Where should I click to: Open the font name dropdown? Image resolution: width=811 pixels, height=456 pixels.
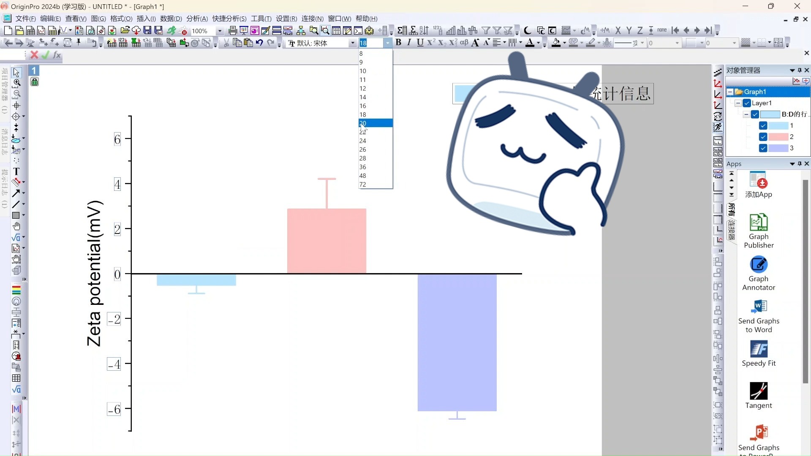pyautogui.click(x=352, y=43)
